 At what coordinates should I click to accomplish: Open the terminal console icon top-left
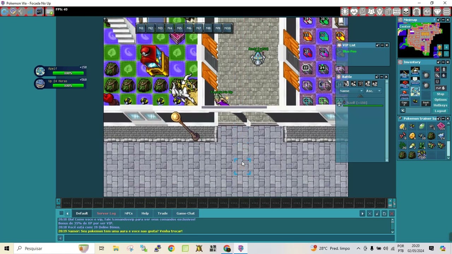[39, 12]
